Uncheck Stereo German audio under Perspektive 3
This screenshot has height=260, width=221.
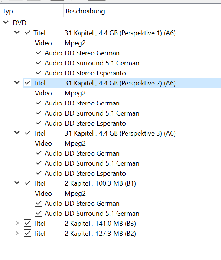[39, 153]
